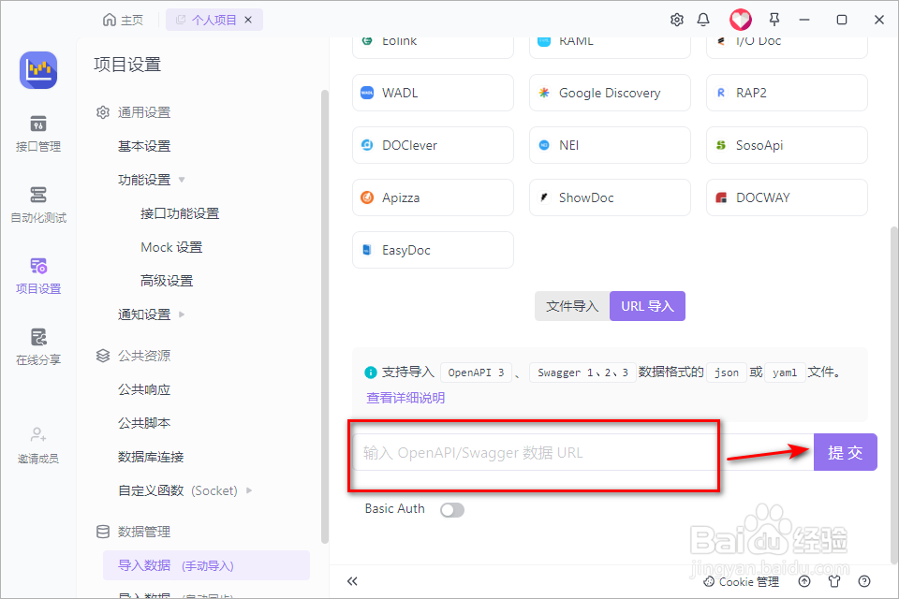The image size is (899, 599).
Task: Select Google Discovery import format
Action: click(610, 93)
